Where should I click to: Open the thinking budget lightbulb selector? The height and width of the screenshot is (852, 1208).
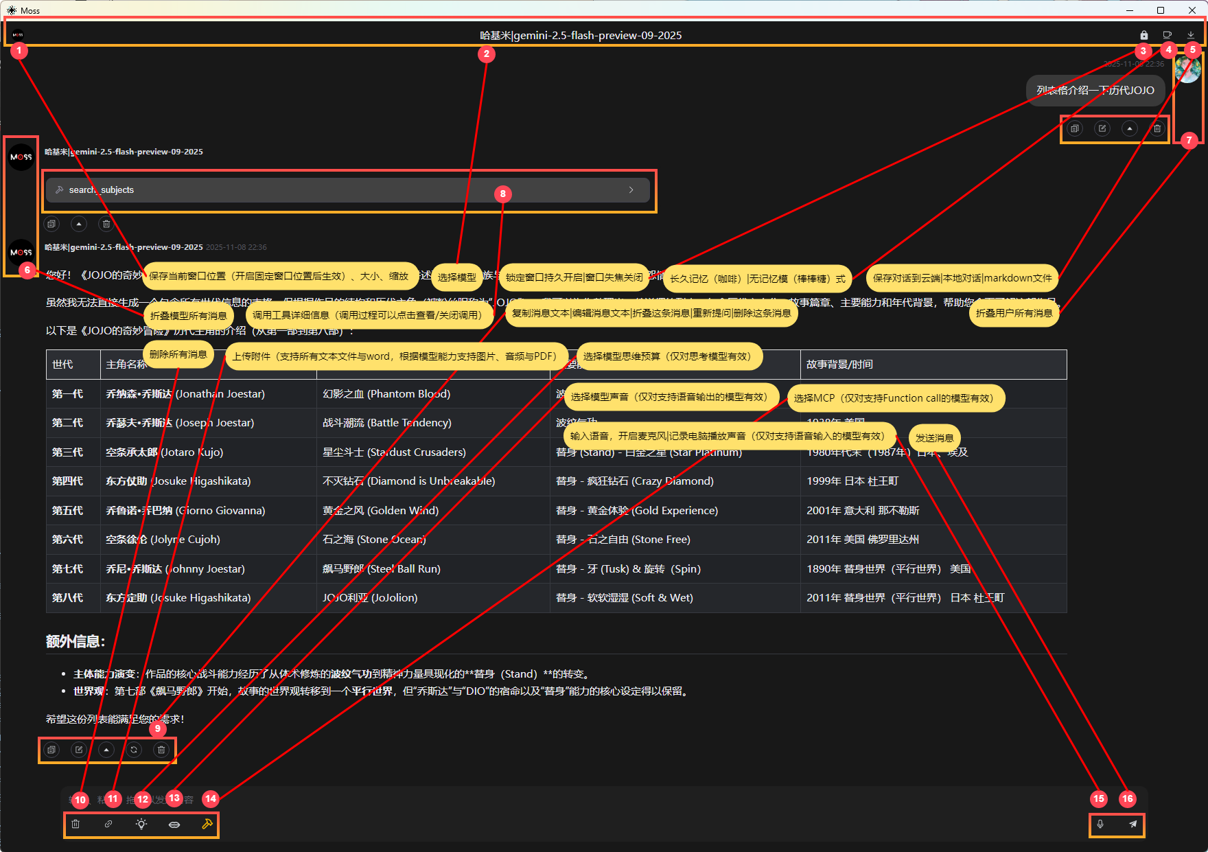tap(141, 824)
